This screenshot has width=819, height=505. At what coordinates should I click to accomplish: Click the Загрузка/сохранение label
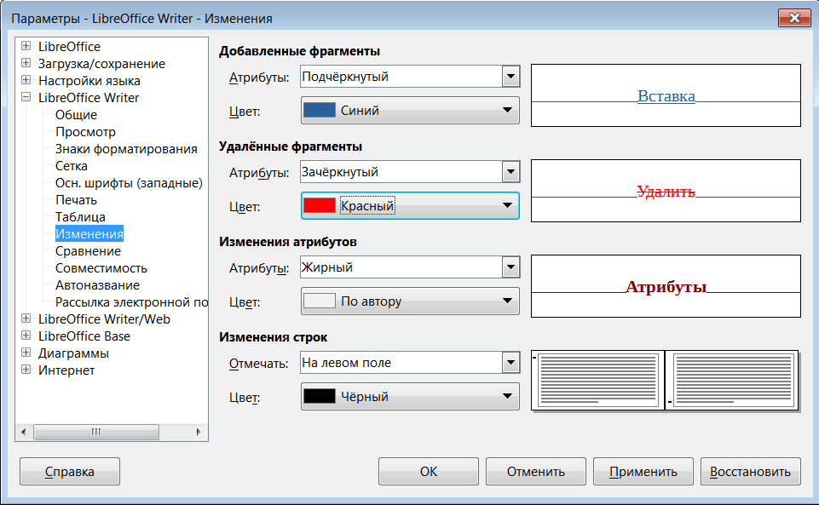click(x=102, y=64)
